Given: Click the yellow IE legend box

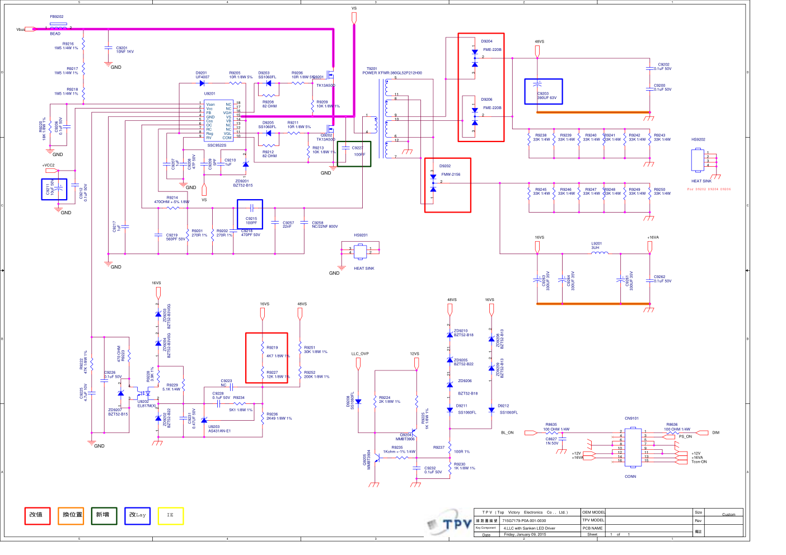Looking at the screenshot, I should coord(171,515).
